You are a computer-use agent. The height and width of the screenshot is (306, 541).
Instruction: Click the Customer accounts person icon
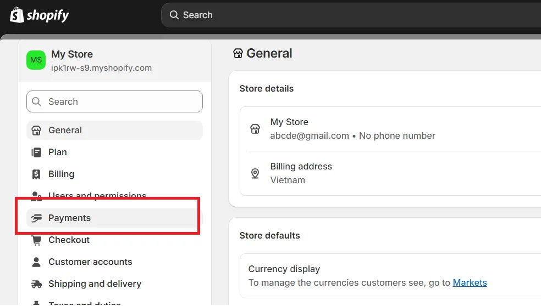[36, 262]
